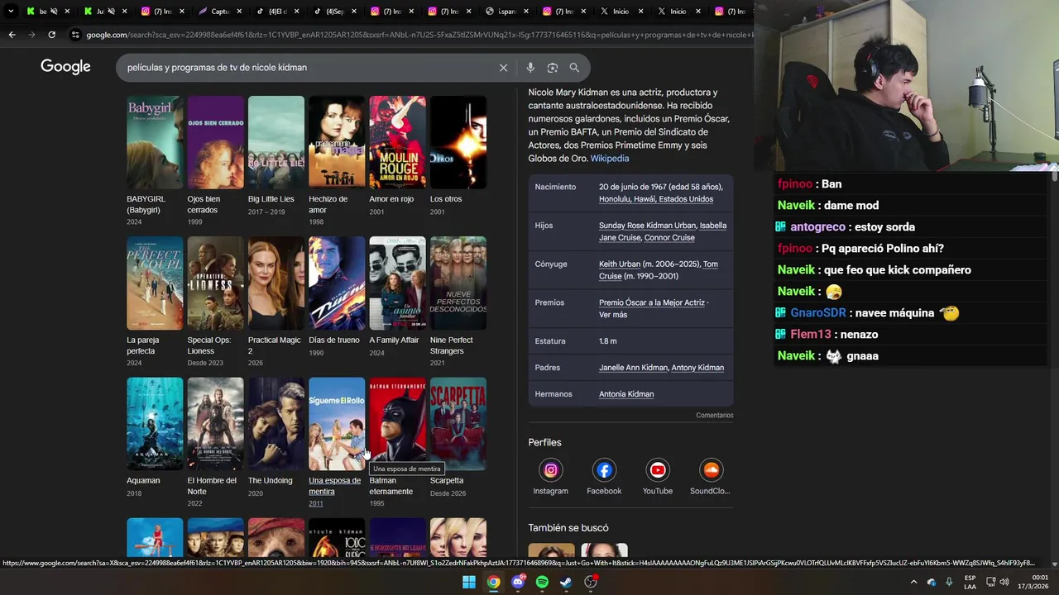This screenshot has width=1059, height=595.
Task: Start a voice search with the microphone
Action: pos(530,68)
